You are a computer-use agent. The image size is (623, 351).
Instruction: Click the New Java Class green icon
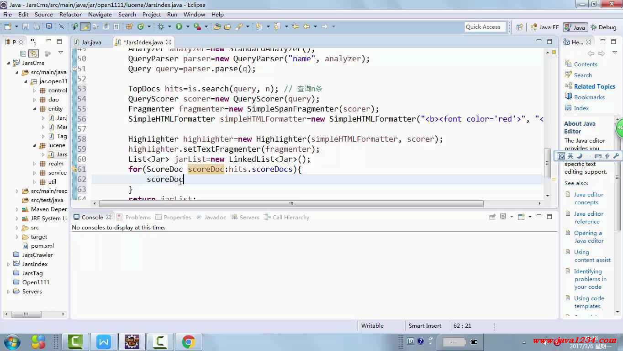point(140,27)
